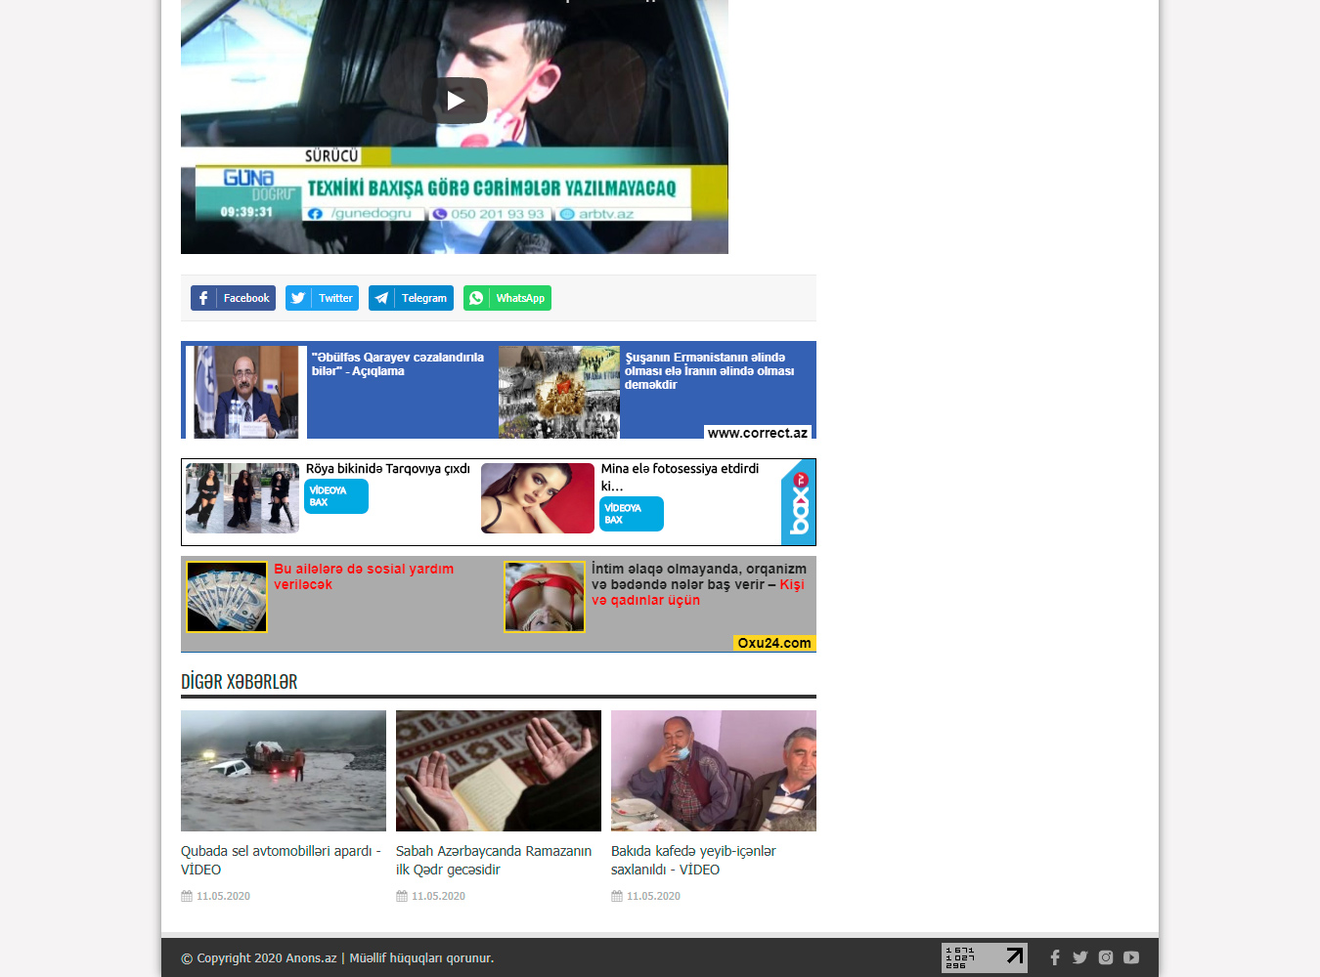1320x977 pixels.
Task: Open the Bu ailələrə sosial yardım headline
Action: pyautogui.click(x=363, y=576)
